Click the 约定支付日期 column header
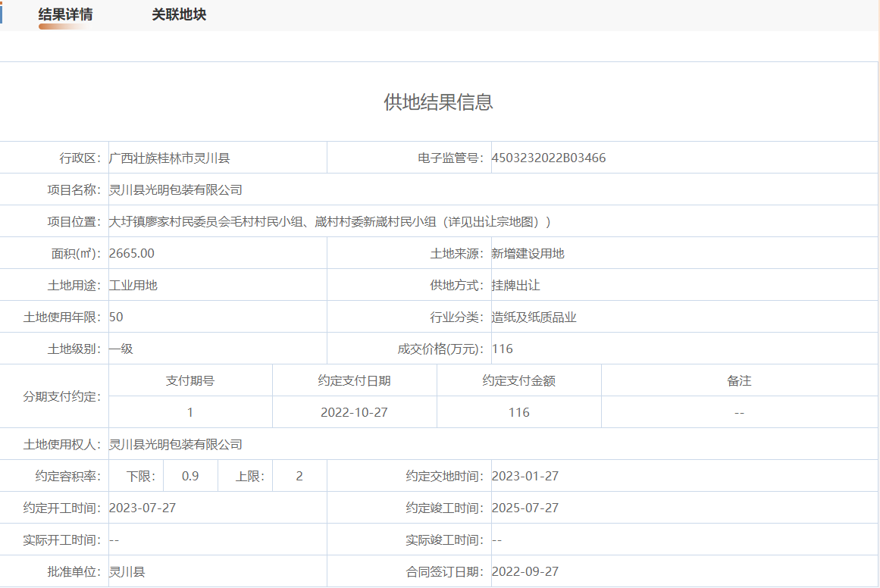This screenshot has width=880, height=588. tap(354, 381)
